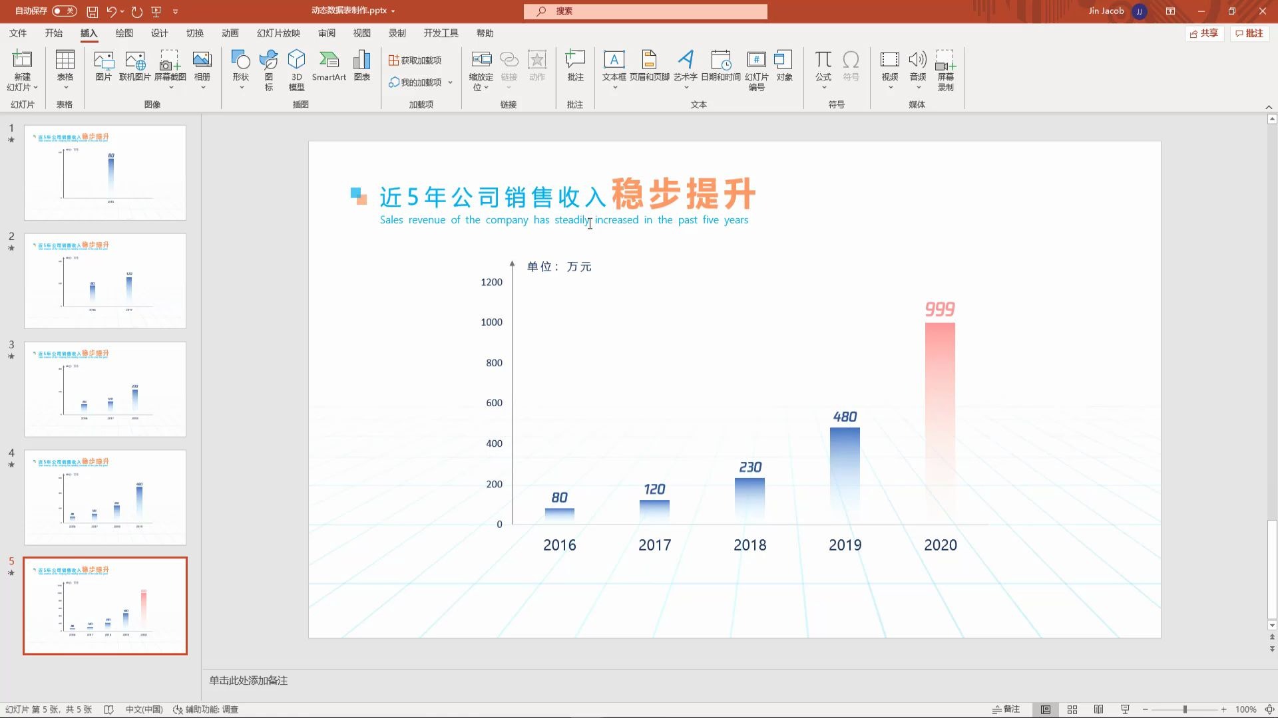Image resolution: width=1278 pixels, height=718 pixels.
Task: Insert Date and Time (日期和时间)
Action: click(x=721, y=66)
